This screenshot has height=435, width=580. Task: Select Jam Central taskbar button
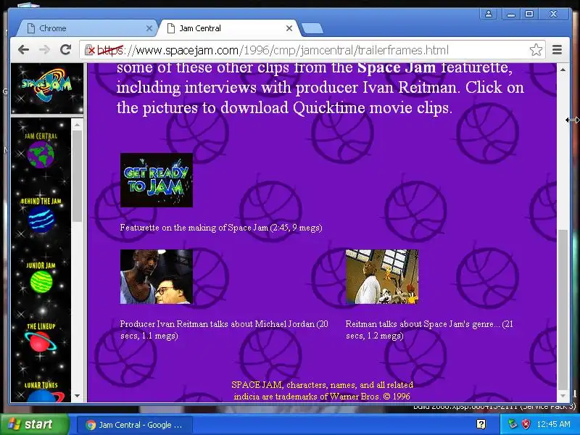click(x=135, y=425)
